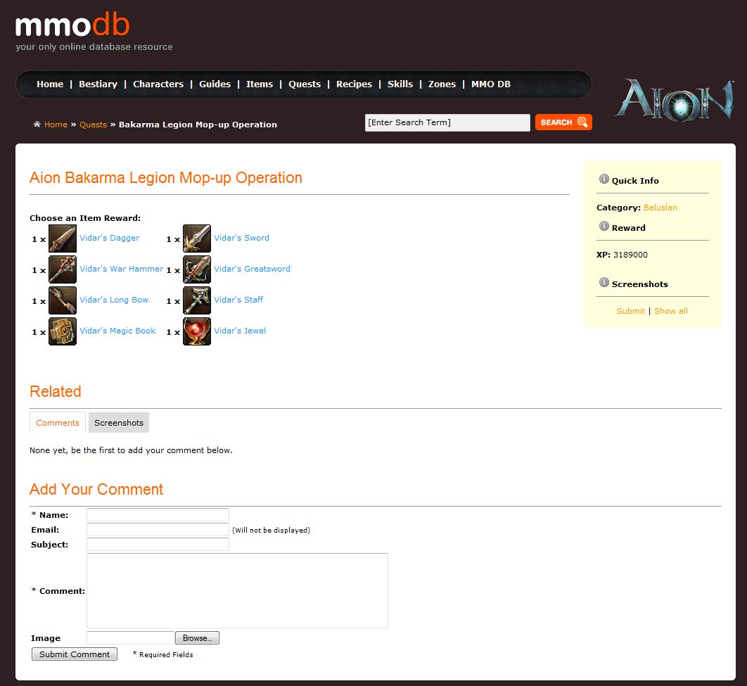Select the Vidar's Staff icon

197,300
